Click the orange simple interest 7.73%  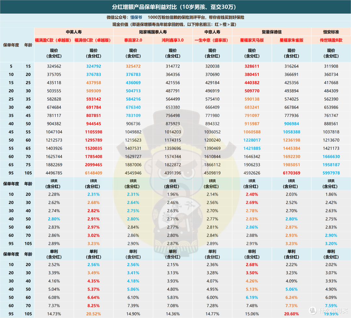click(292, 306)
